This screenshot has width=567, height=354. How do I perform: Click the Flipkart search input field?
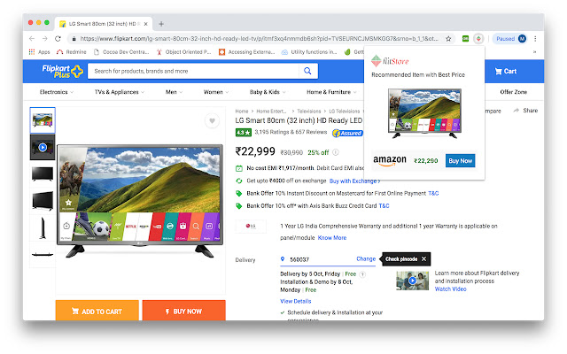193,71
